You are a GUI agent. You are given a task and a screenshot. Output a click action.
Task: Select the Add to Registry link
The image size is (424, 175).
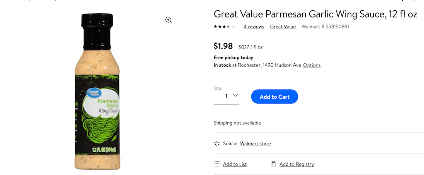[x=296, y=164]
